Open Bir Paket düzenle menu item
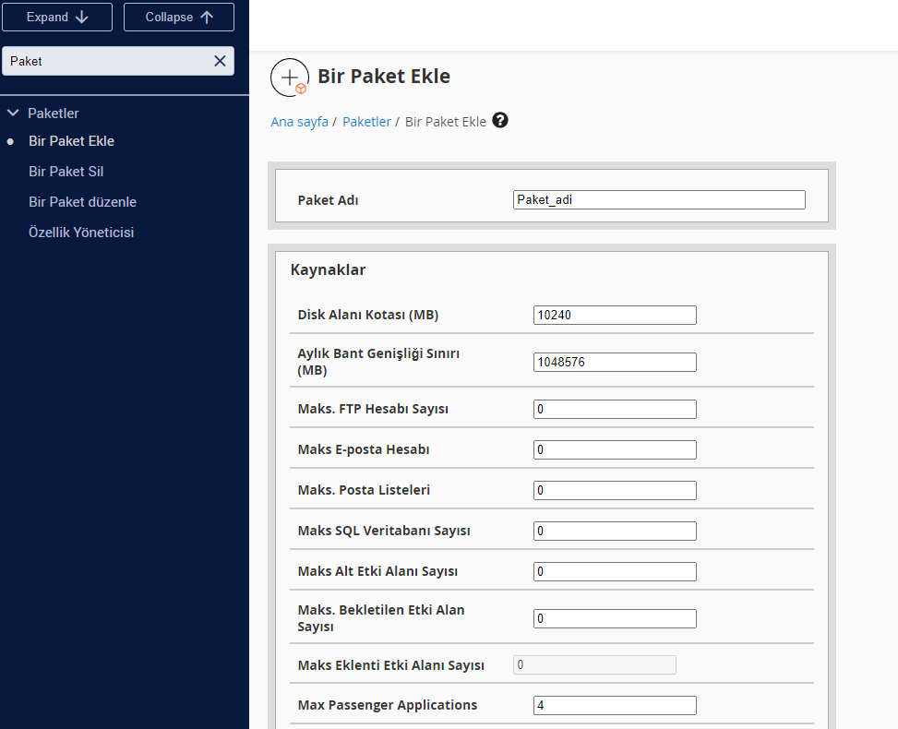The image size is (898, 729). 82,202
